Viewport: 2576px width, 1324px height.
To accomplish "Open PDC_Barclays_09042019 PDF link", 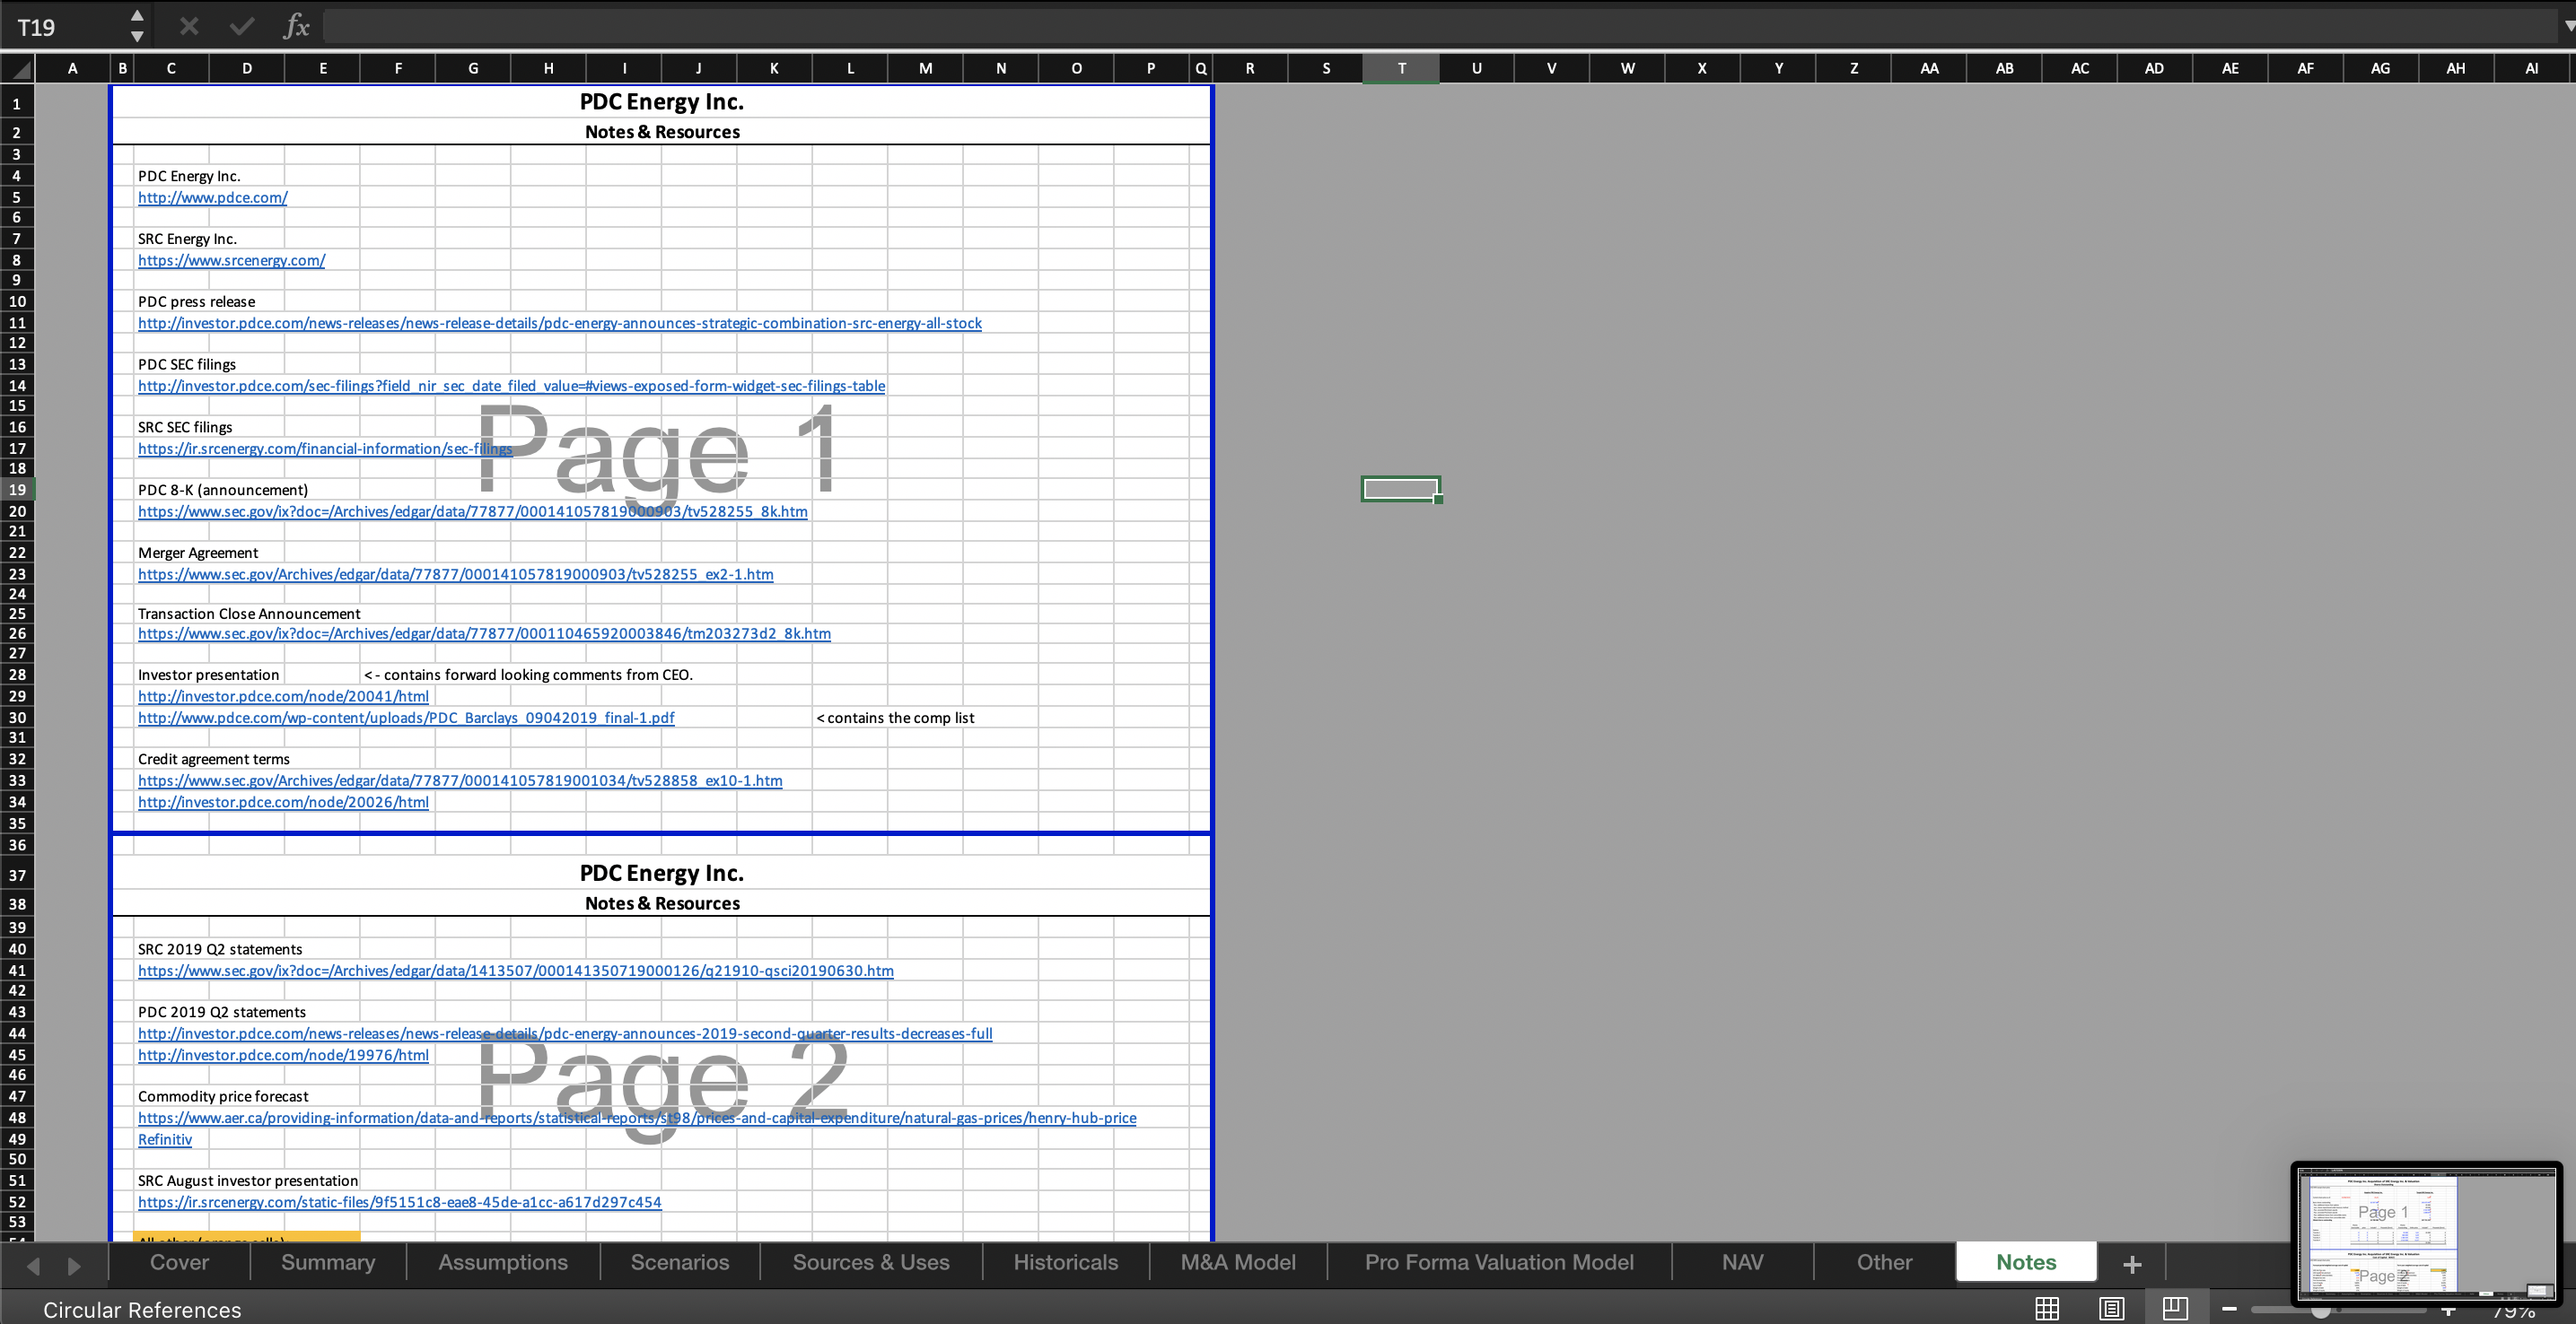I will [406, 719].
